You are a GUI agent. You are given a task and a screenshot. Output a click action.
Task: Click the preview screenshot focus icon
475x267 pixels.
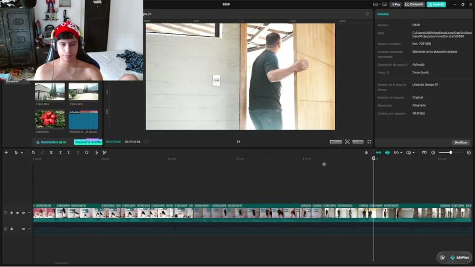[347, 142]
